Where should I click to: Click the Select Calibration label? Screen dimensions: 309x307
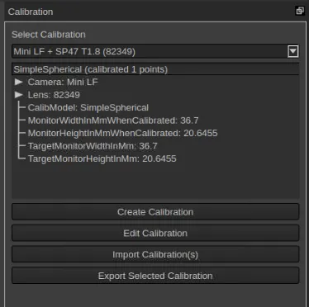point(49,35)
